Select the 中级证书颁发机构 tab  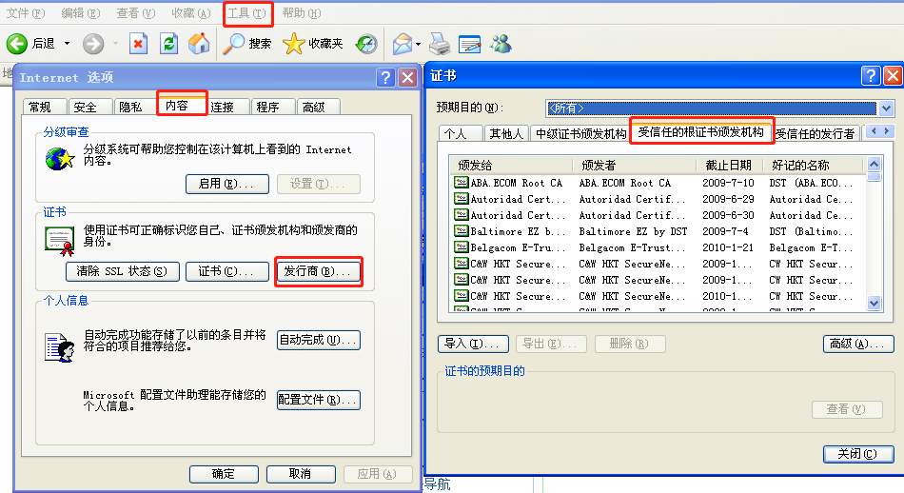[580, 134]
